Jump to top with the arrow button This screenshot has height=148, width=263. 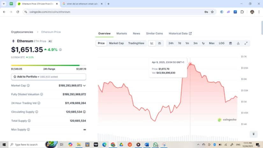pos(253,134)
